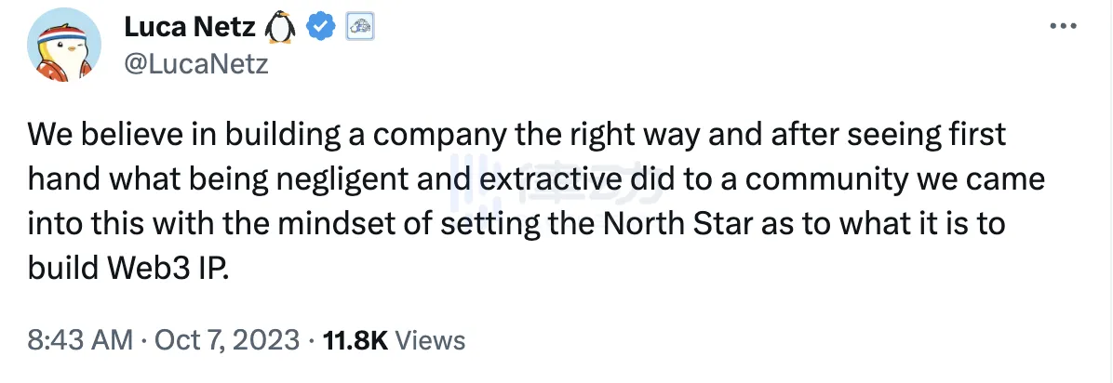This screenshot has height=383, width=1113.
Task: Click the blue verified checkmark badge
Action: tap(321, 30)
